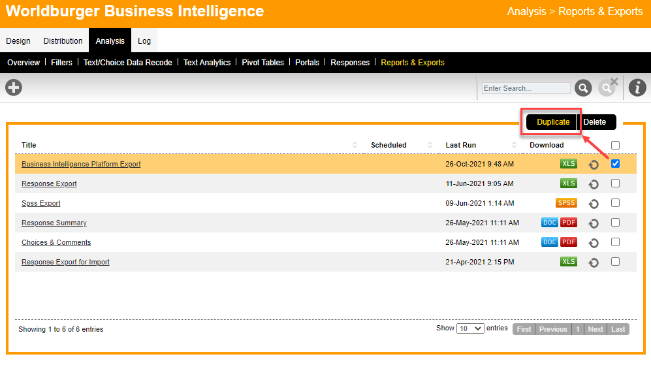Re-run the Response Export report

(594, 184)
